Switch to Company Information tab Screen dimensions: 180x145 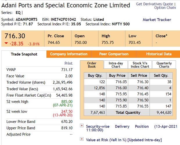point(69,54)
